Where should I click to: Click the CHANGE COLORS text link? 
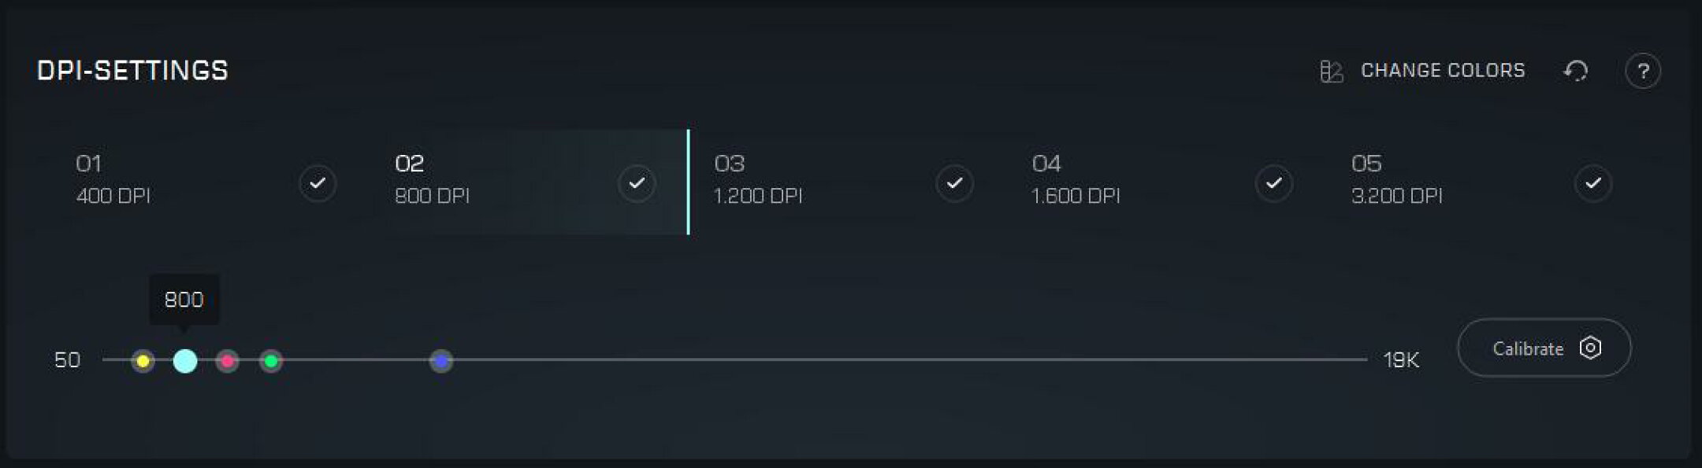tap(1443, 71)
